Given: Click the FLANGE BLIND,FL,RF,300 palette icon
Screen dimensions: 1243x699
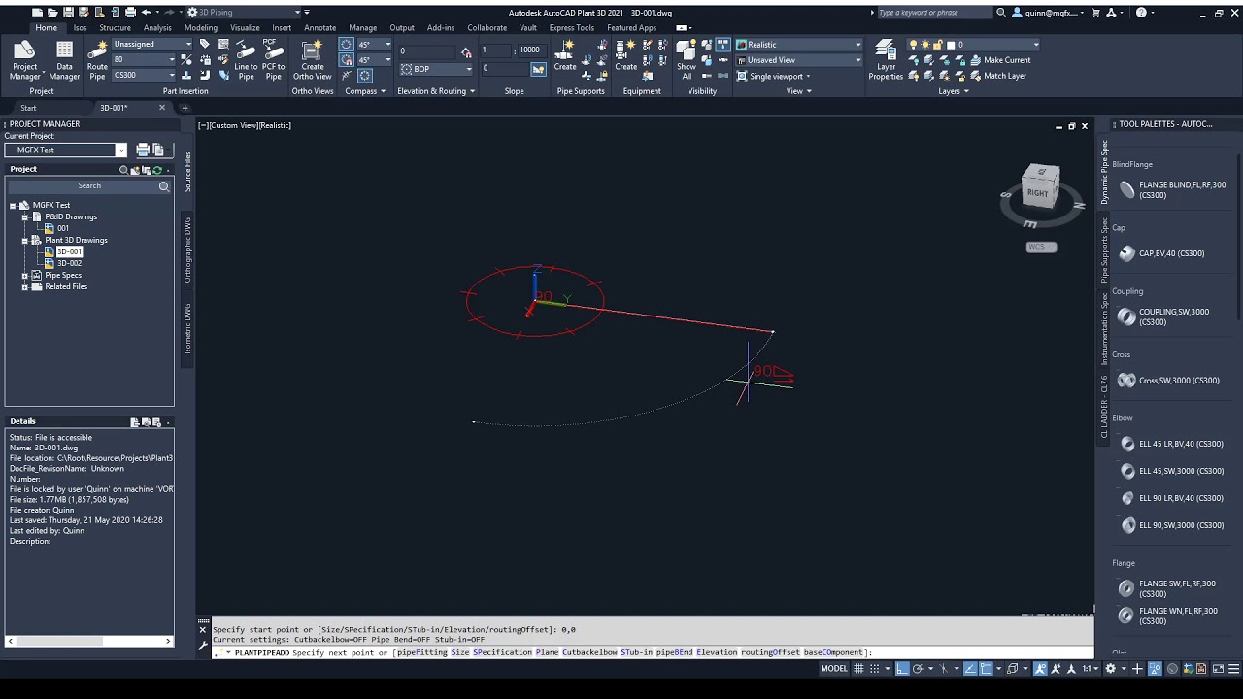Looking at the screenshot, I should point(1126,190).
